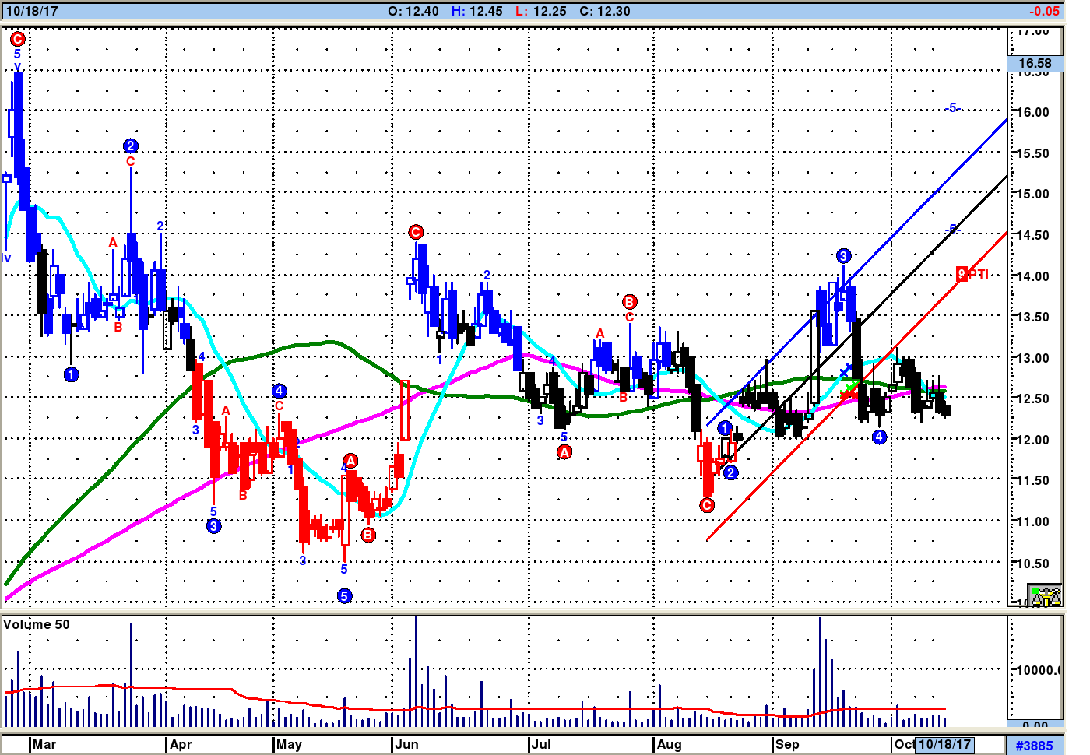Click the 10/18/17 date in header bar
Screen dimensions: 1090x755
[31, 11]
